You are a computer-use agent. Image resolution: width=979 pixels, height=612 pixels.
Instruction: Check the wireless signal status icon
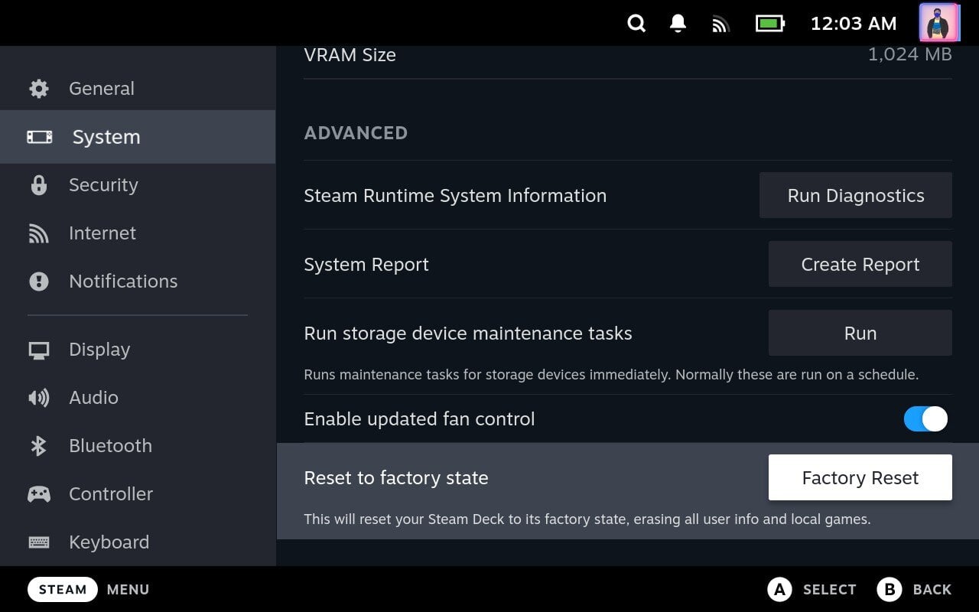click(720, 24)
